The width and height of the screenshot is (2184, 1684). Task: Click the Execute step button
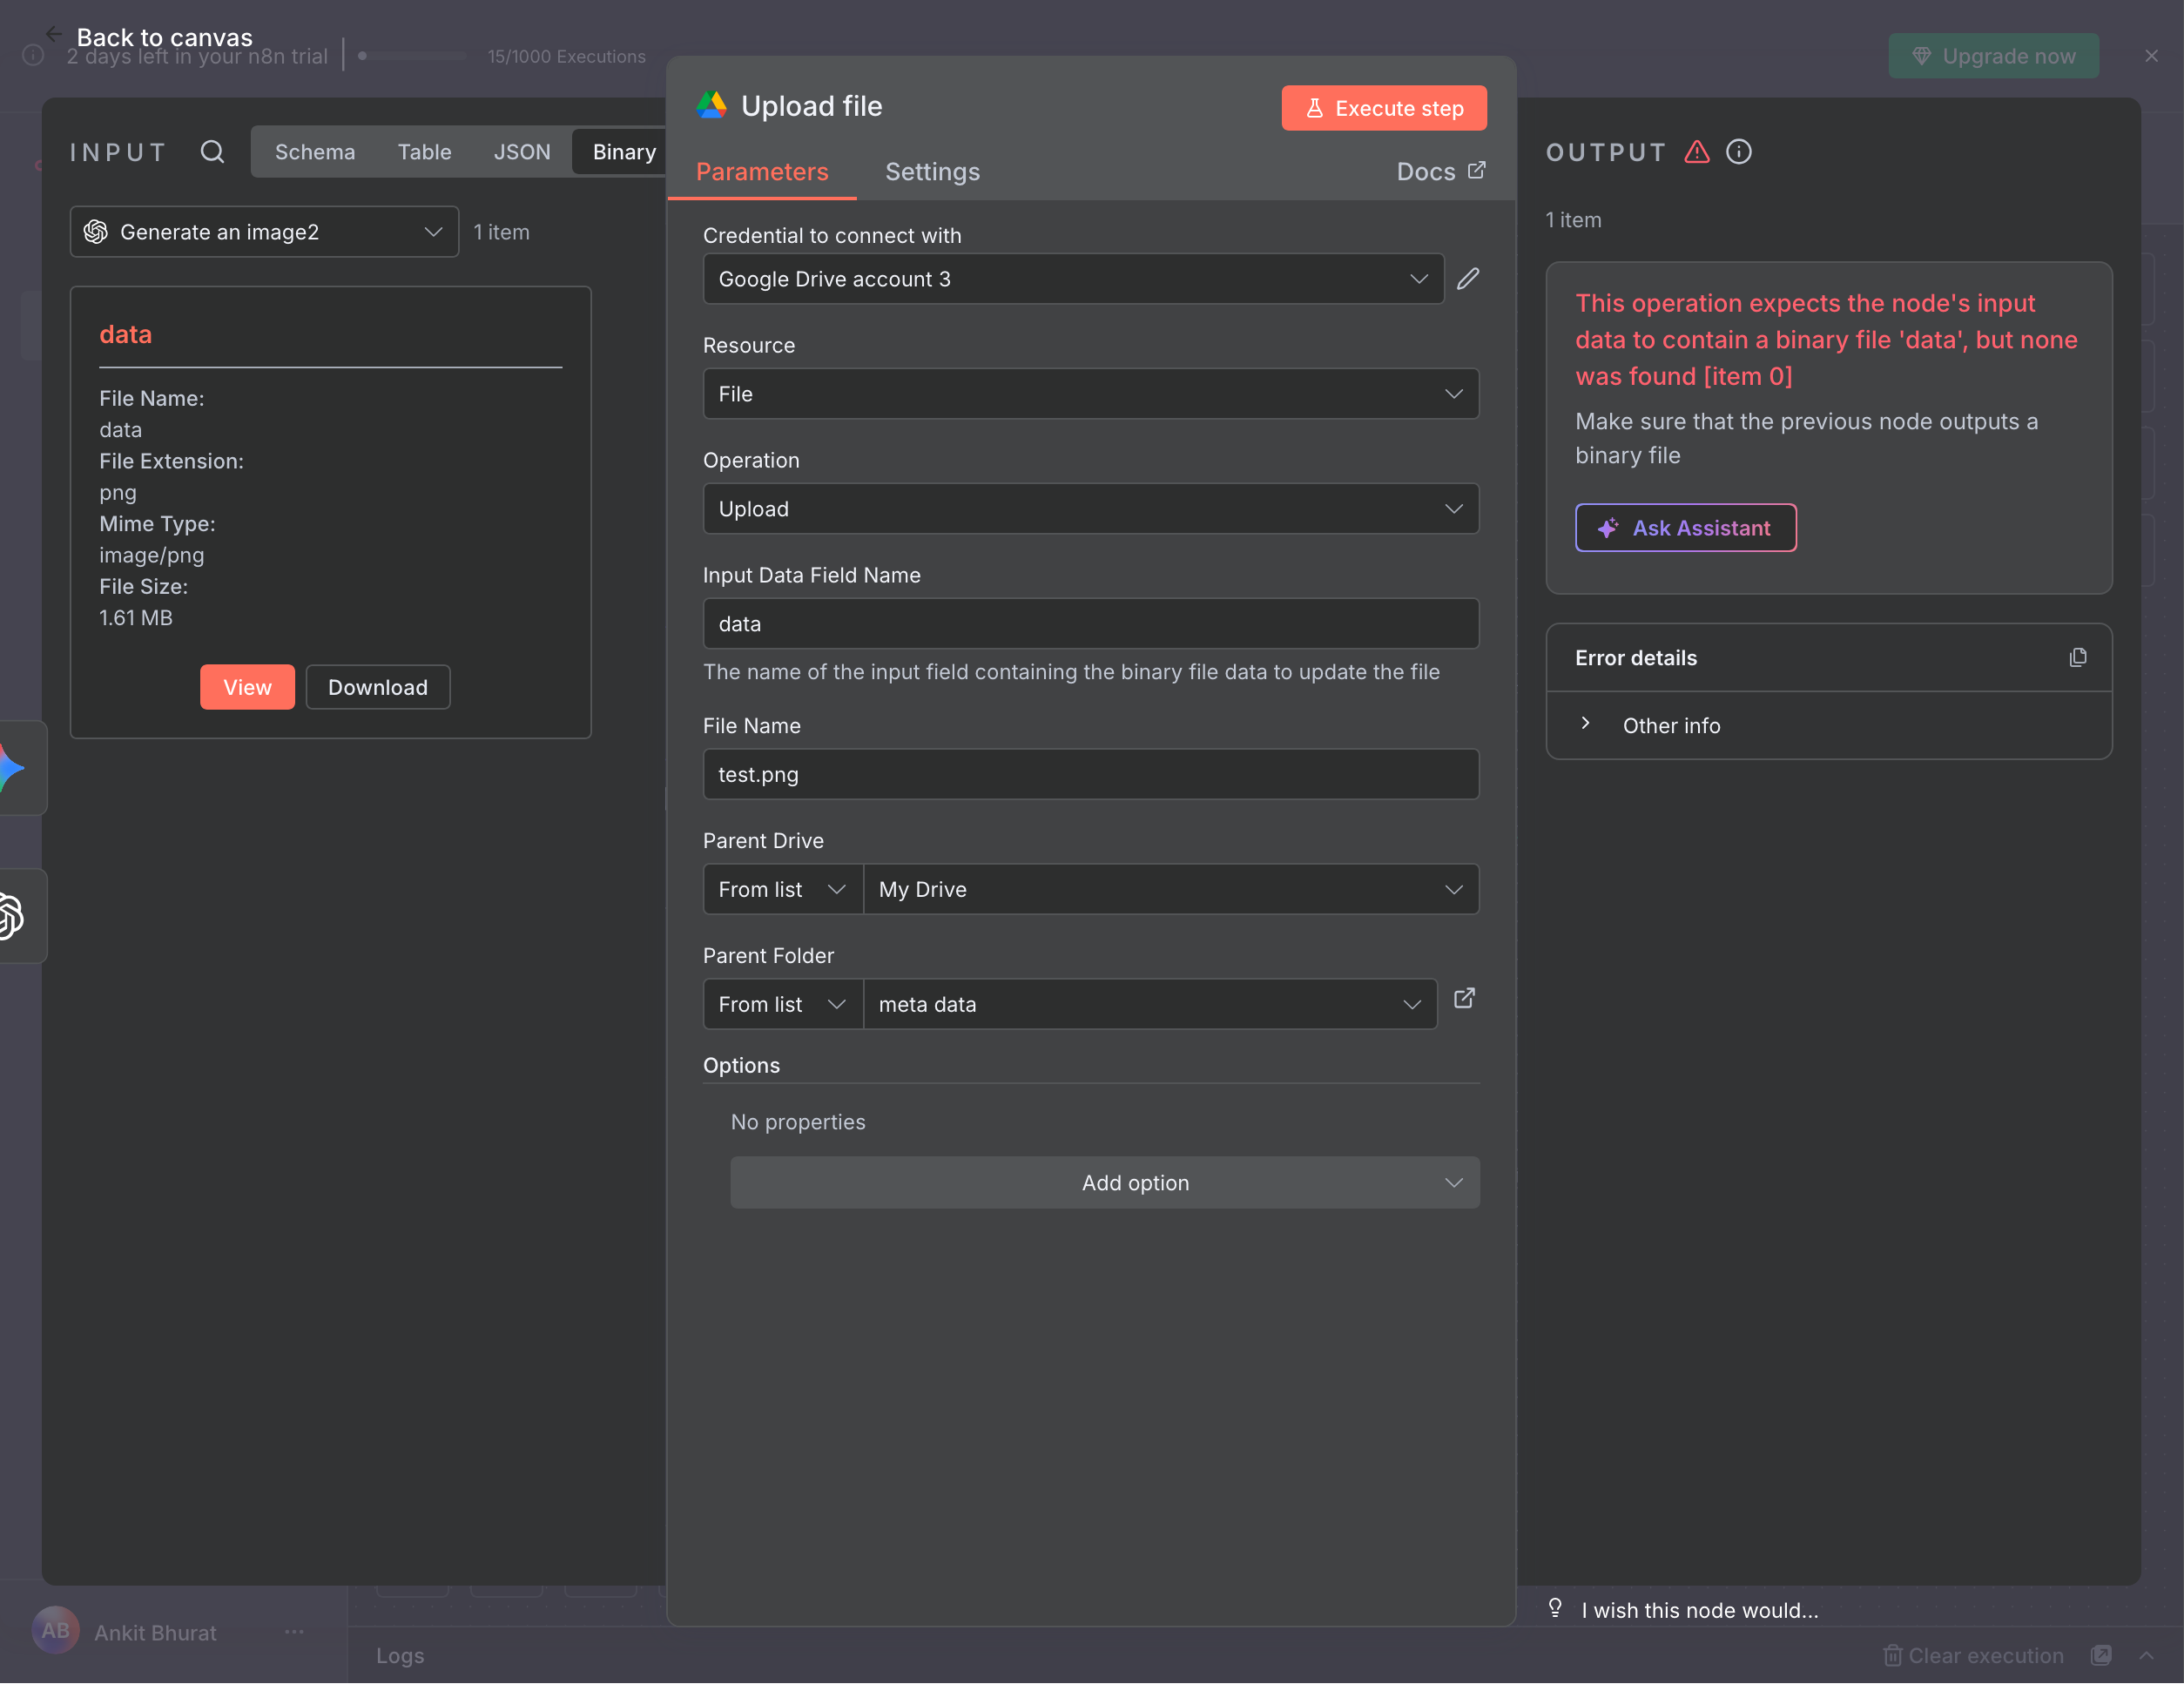pos(1383,108)
